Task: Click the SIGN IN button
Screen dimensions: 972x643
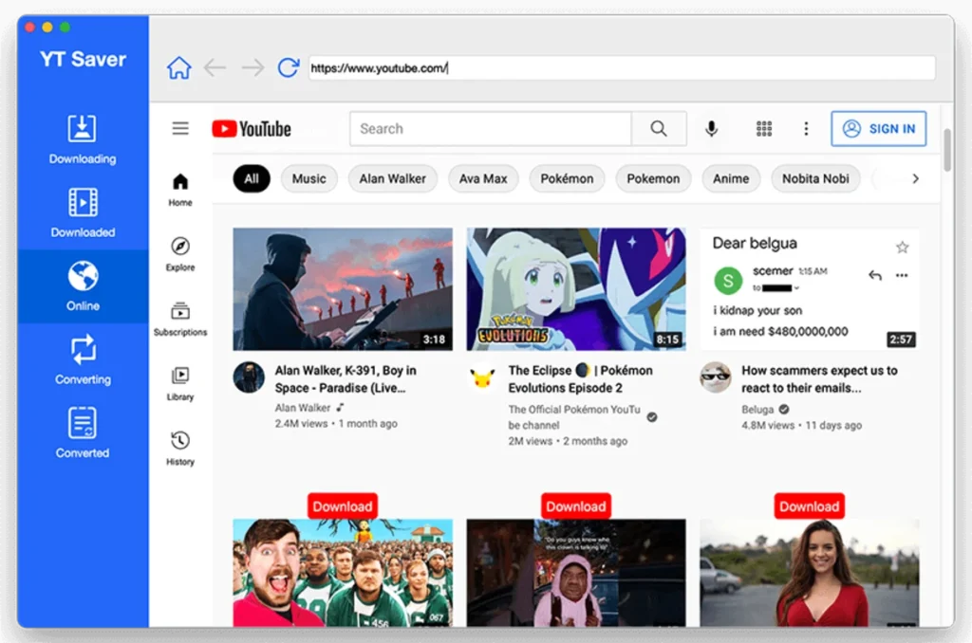Action: [x=878, y=129]
